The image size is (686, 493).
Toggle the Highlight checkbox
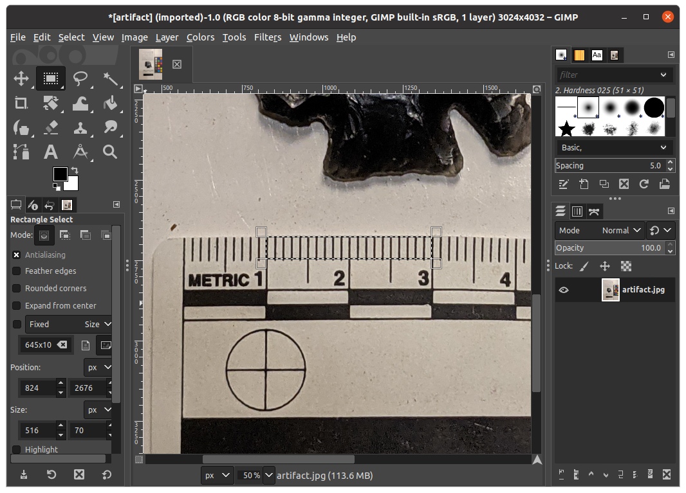17,449
